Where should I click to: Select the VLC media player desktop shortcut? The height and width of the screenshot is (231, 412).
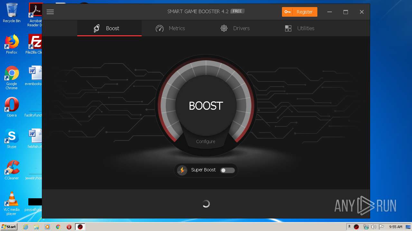pos(12,203)
